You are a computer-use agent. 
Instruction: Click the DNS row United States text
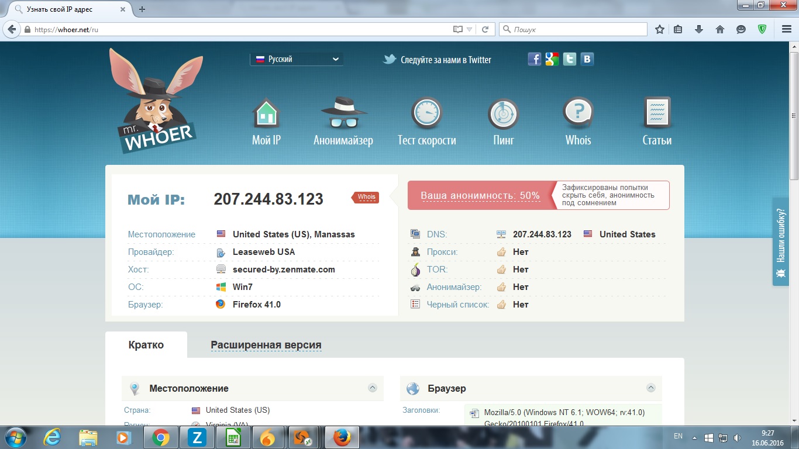(628, 234)
